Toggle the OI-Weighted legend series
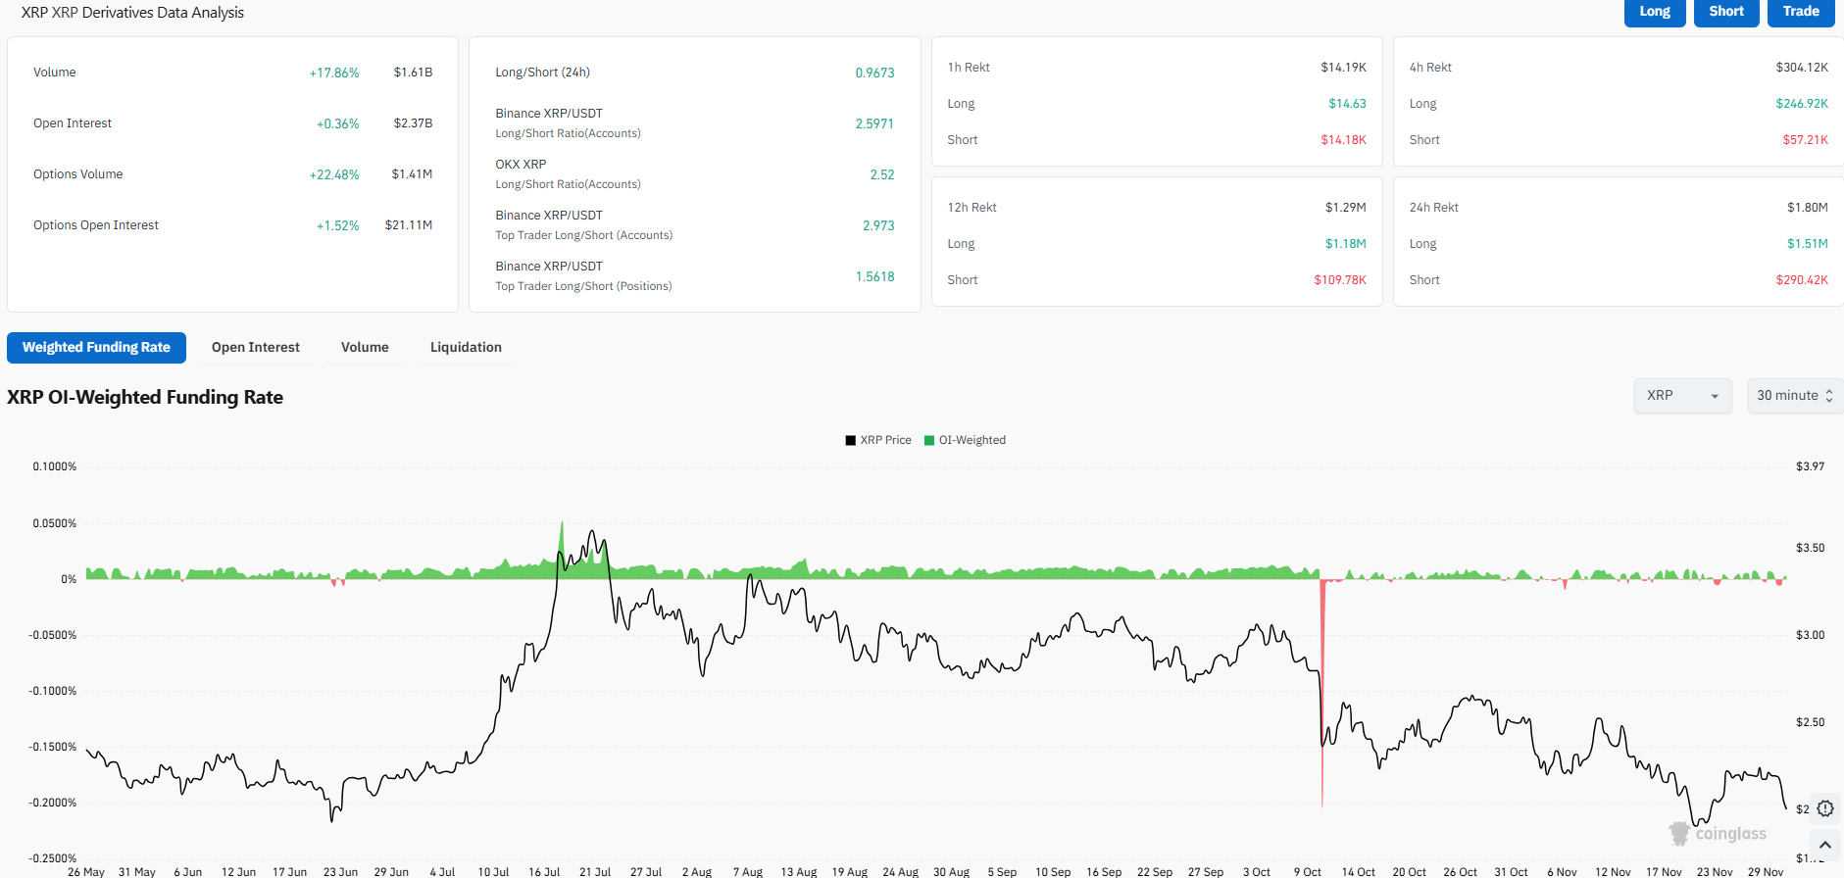 965,440
